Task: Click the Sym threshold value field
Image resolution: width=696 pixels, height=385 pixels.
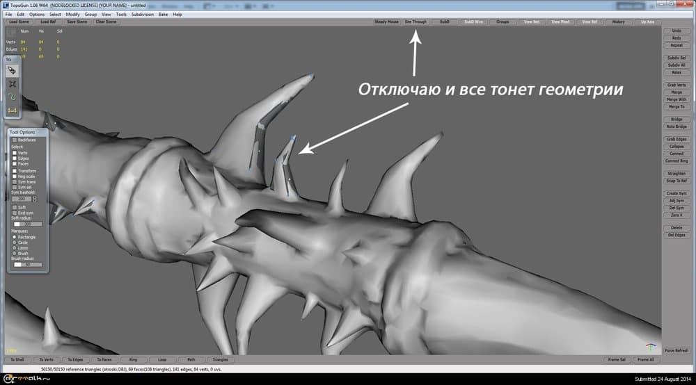Action: click(x=22, y=199)
